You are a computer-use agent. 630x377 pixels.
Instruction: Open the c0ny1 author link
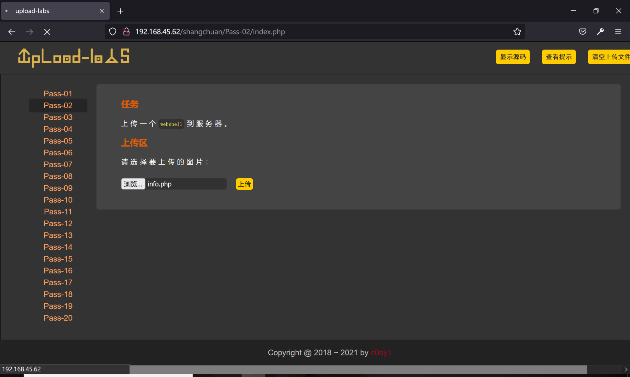[381, 353]
